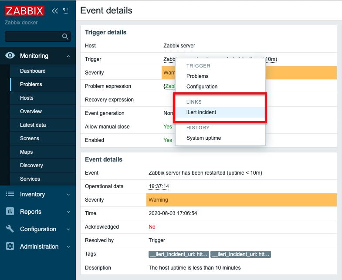The image size is (342, 280).
Task: Click the Zabbix logo
Action: (x=25, y=11)
